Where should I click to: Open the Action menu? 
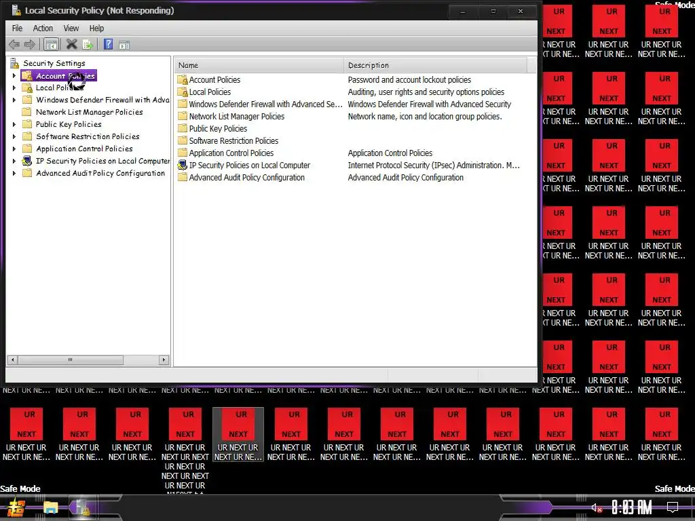pyautogui.click(x=43, y=28)
